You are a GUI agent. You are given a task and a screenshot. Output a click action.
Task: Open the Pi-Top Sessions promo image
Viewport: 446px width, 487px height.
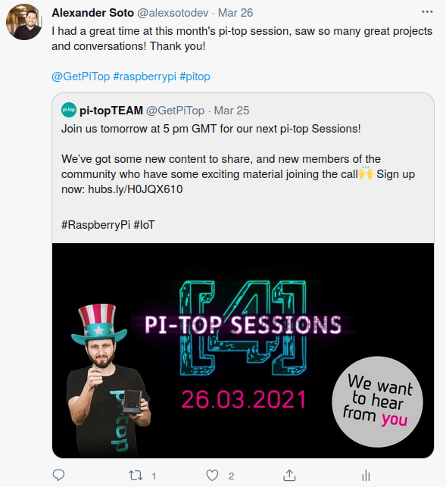[243, 351]
